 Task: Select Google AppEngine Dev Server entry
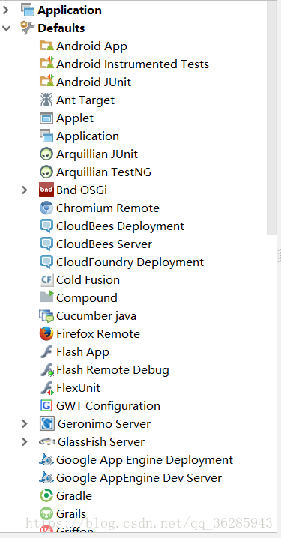coord(139,477)
